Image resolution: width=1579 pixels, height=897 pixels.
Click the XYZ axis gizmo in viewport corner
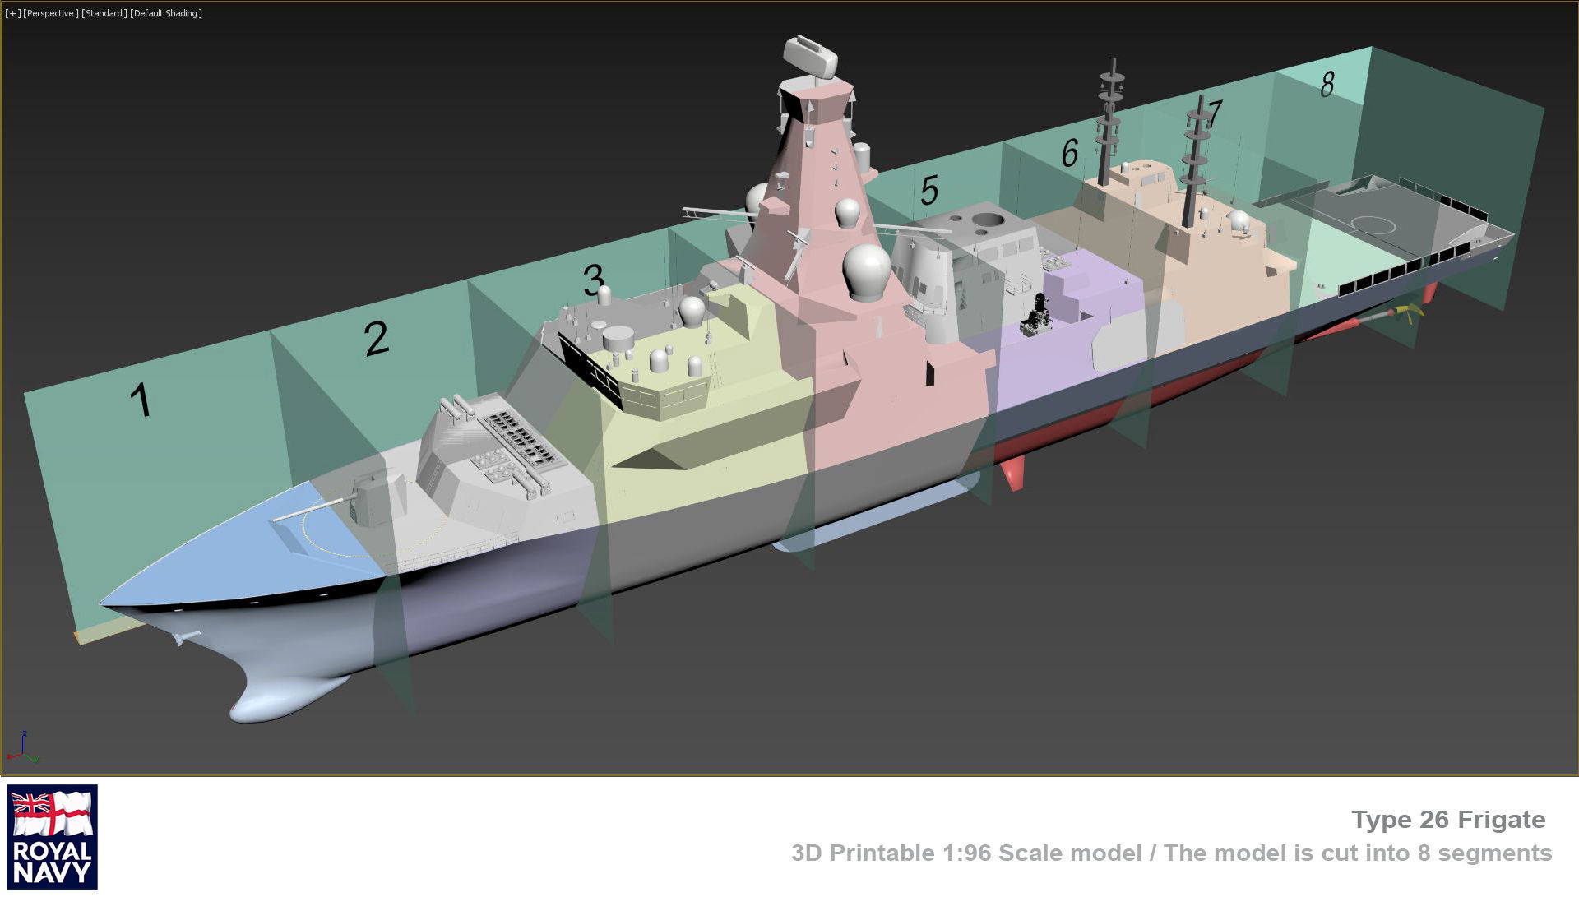[22, 747]
